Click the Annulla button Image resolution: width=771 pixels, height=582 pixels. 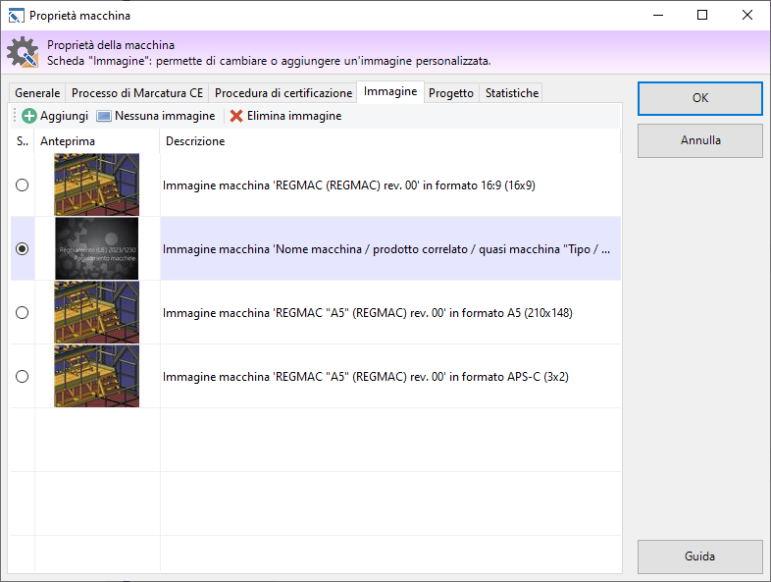(x=699, y=140)
